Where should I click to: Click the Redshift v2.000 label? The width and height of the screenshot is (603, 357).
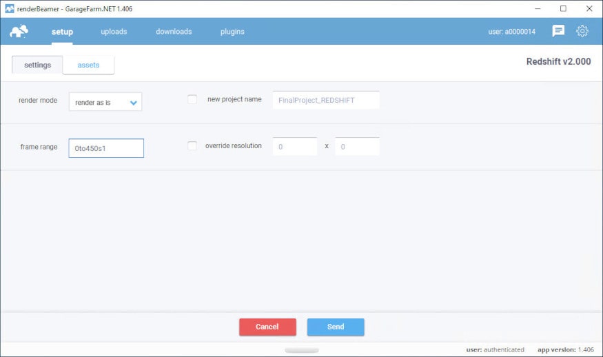tap(558, 61)
